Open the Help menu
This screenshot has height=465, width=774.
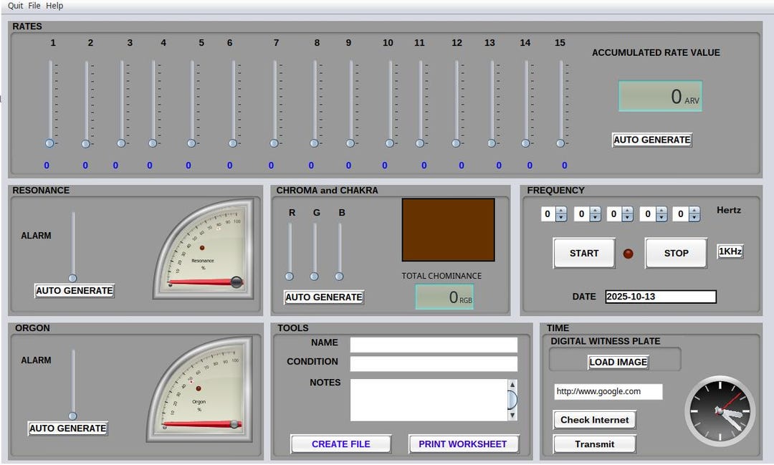coord(54,6)
